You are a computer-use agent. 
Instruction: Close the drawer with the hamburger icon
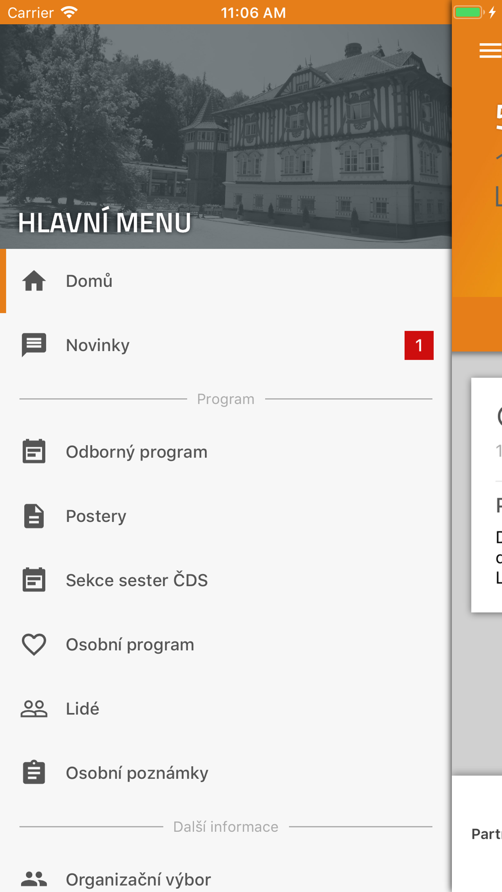490,51
